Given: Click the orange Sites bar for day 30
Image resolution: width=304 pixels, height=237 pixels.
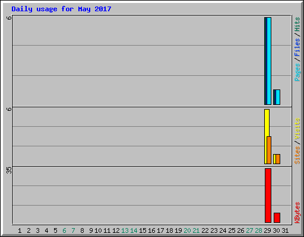Looking at the screenshot, I should click(278, 159).
